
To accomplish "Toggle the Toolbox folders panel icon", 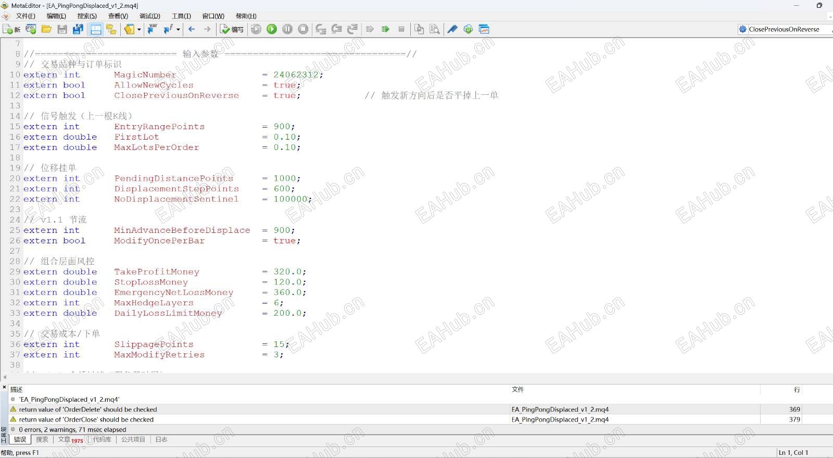I will [111, 29].
